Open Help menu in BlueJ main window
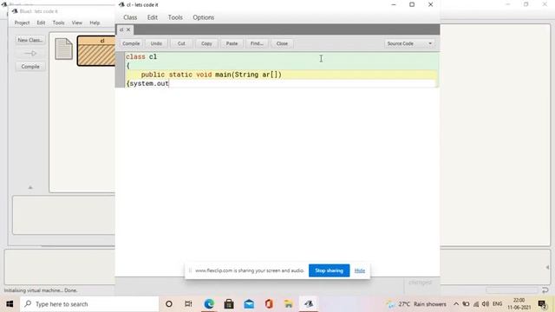The height and width of the screenshot is (312, 555). 95,23
